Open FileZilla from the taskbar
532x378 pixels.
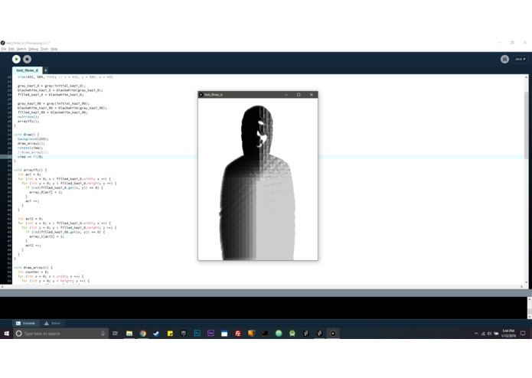pyautogui.click(x=238, y=334)
